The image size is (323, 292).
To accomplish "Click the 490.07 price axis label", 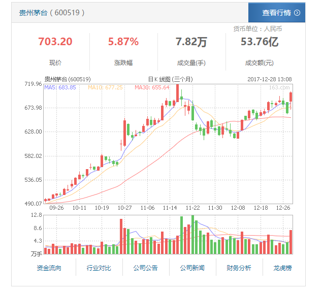I will 33,204.
